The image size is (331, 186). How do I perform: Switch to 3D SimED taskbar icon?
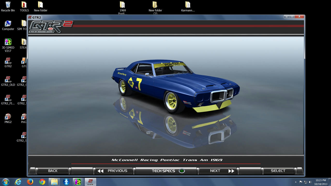[78, 182]
